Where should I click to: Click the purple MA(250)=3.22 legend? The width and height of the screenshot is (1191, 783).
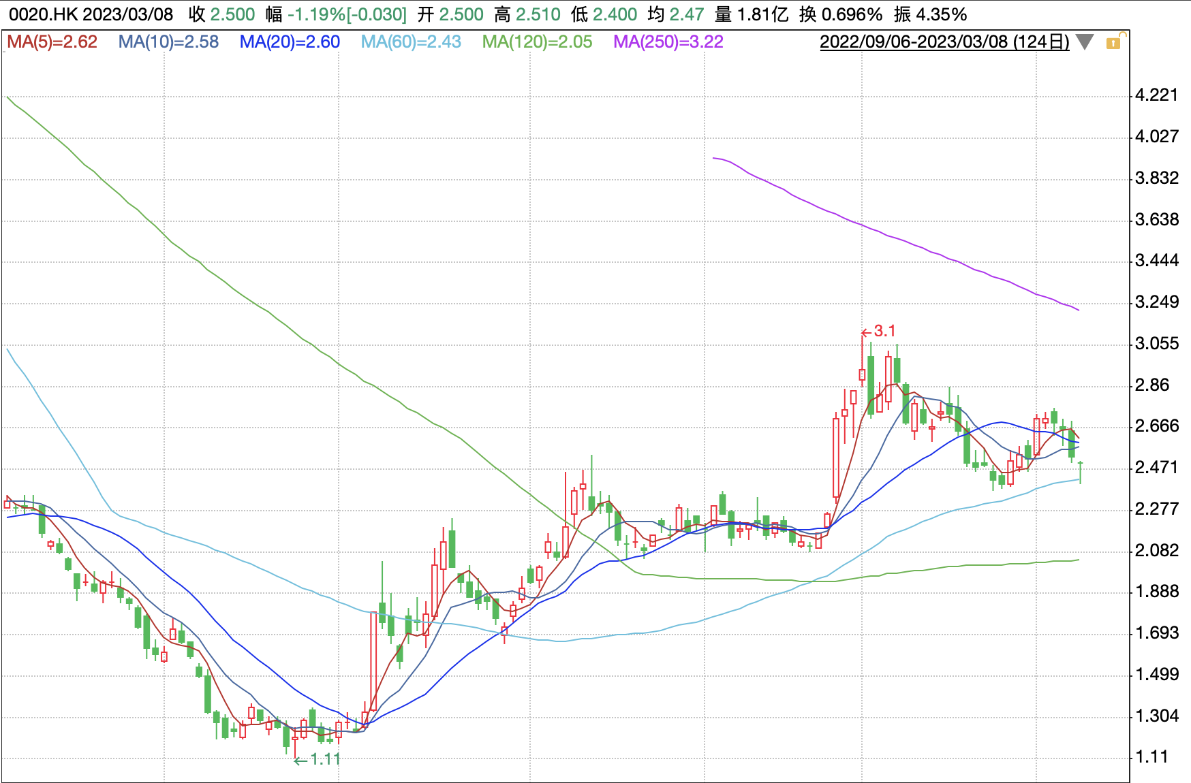point(668,42)
